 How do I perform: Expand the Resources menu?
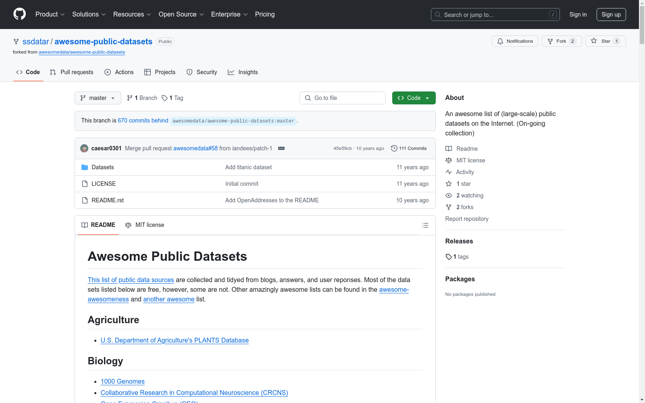coord(132,15)
